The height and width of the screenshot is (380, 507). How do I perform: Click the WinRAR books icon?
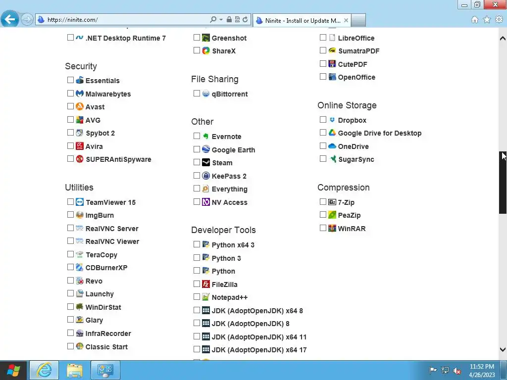coord(332,228)
